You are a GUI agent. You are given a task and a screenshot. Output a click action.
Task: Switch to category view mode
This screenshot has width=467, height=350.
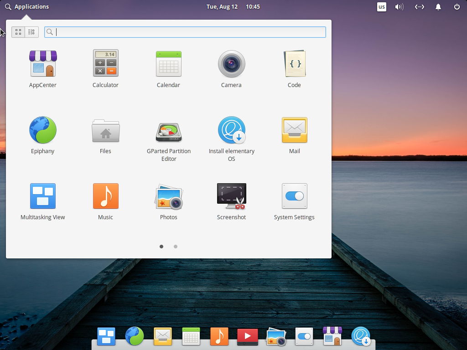pyautogui.click(x=31, y=32)
